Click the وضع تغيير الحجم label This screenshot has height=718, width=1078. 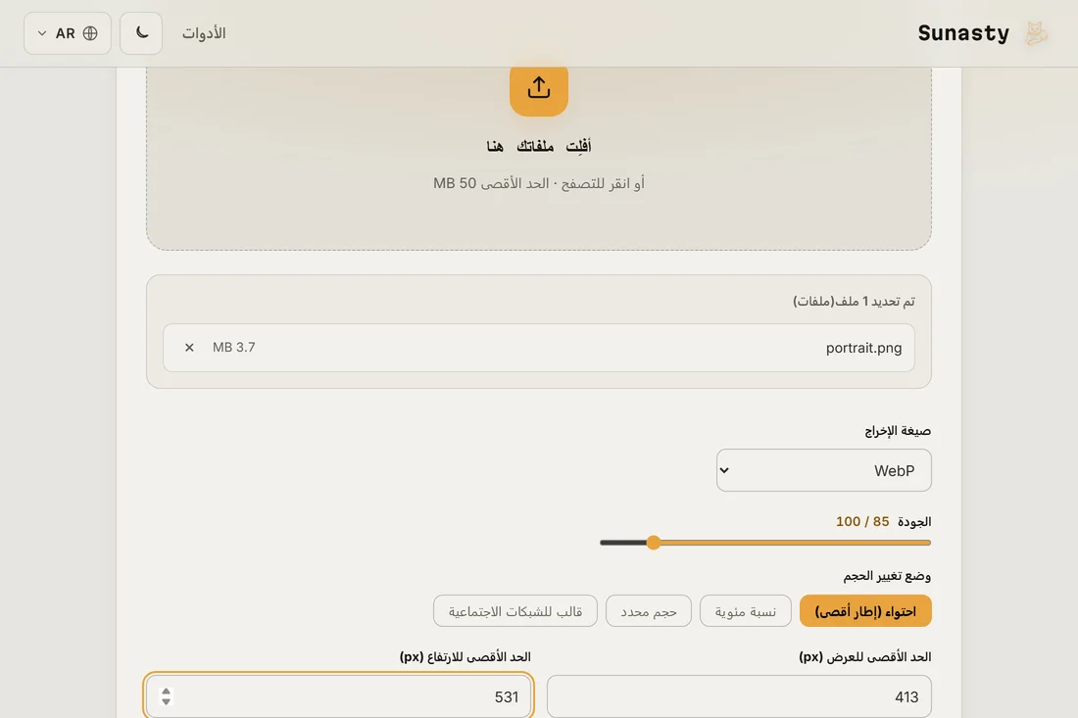click(x=887, y=576)
